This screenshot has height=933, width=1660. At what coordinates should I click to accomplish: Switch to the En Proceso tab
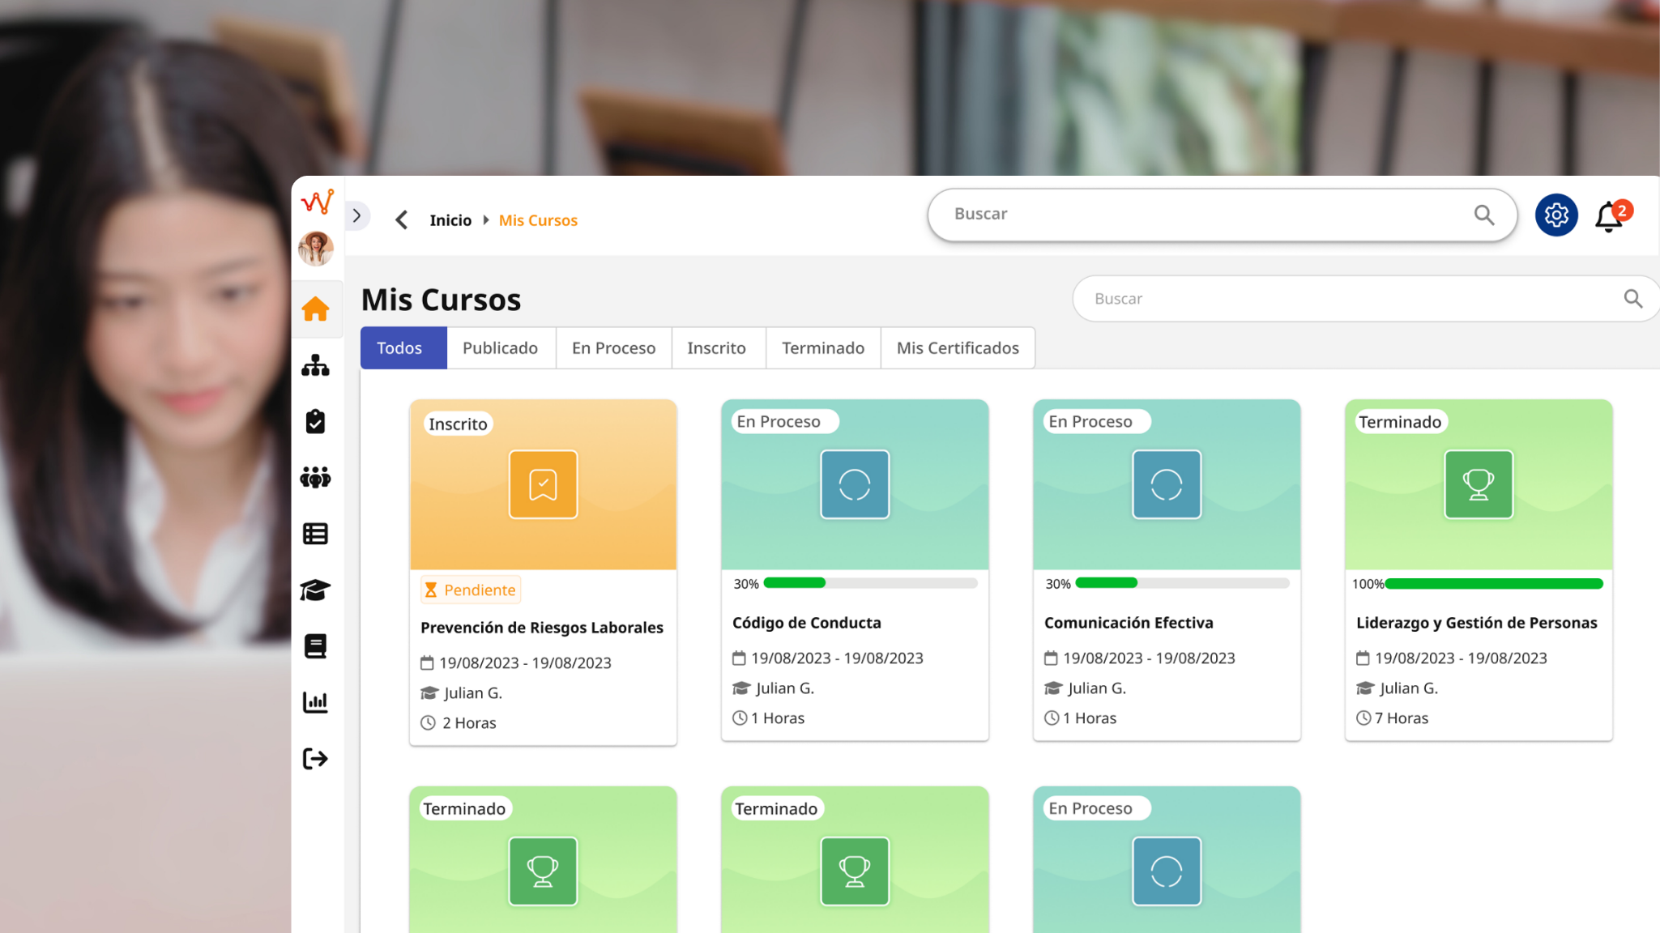click(613, 348)
